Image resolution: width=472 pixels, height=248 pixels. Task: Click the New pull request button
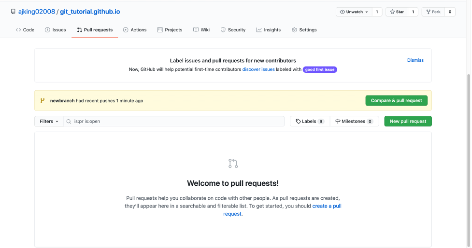[408, 122]
